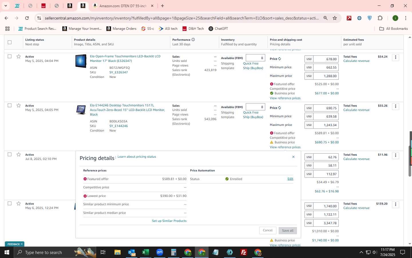The width and height of the screenshot is (412, 258).
Task: Select the Elo Open-Frame E326347 listing checkbox
Action: (x=9, y=56)
